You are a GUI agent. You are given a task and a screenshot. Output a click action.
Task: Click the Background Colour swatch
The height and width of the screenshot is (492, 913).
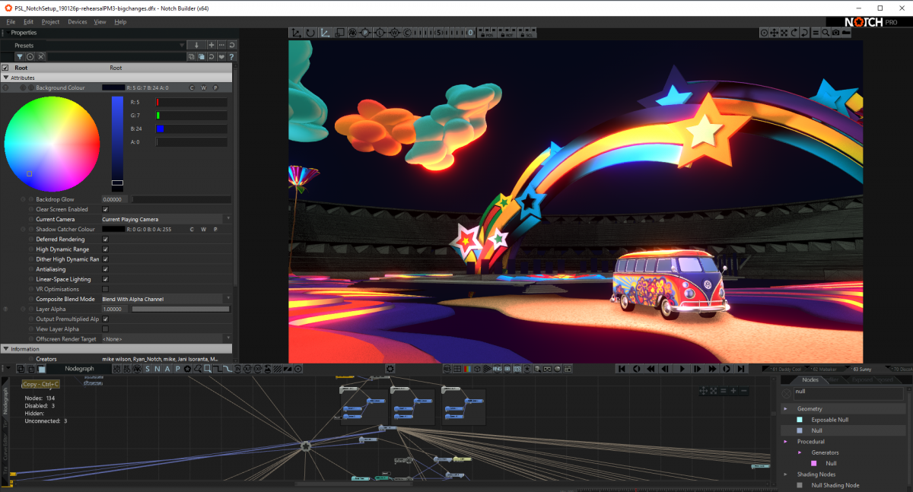(113, 88)
